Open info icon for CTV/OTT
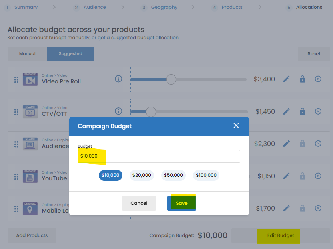Image resolution: width=333 pixels, height=249 pixels. (118, 111)
